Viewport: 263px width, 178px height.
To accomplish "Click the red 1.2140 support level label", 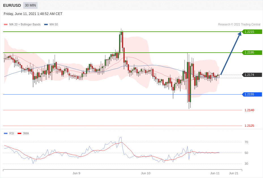I will click(x=249, y=110).
